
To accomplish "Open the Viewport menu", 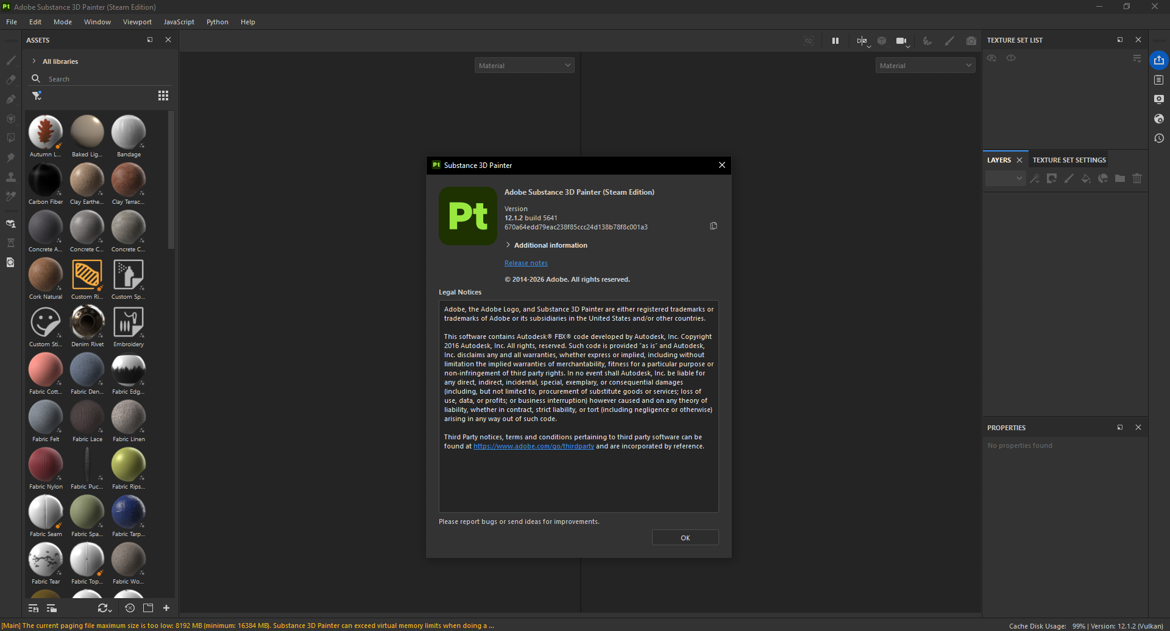I will (x=137, y=22).
